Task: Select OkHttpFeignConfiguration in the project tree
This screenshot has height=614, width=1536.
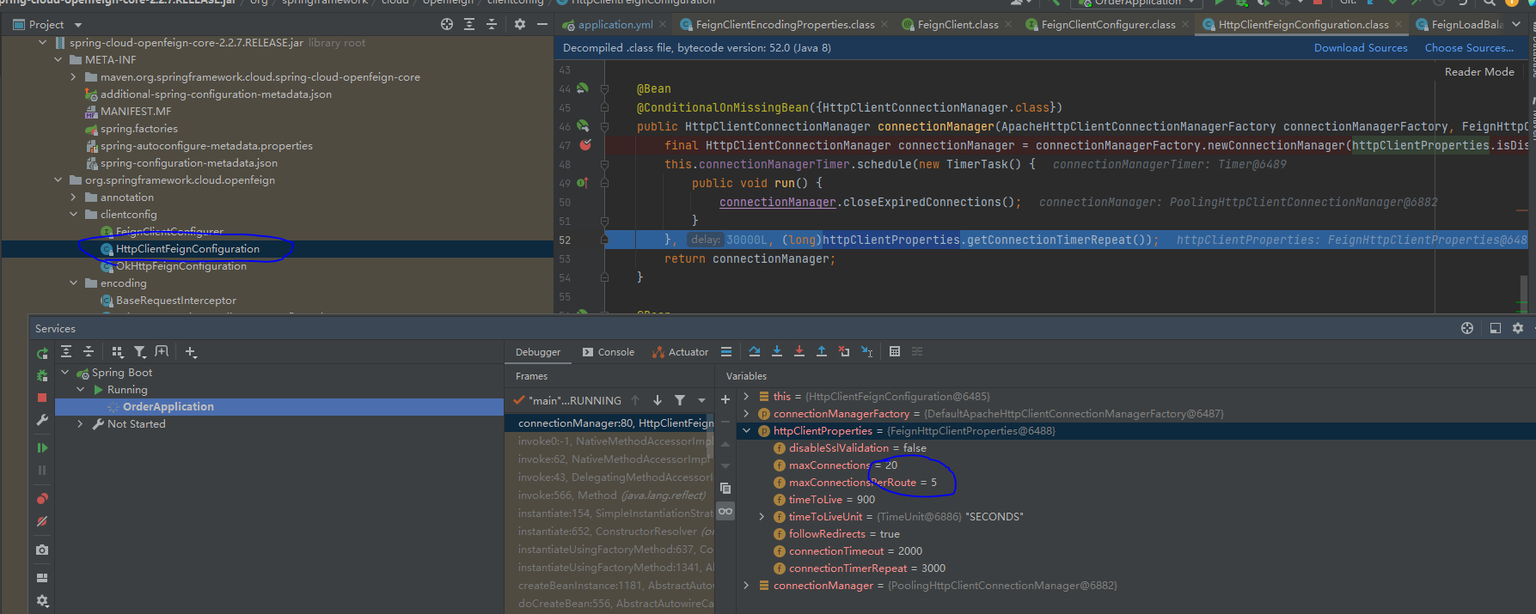Action: tap(181, 266)
